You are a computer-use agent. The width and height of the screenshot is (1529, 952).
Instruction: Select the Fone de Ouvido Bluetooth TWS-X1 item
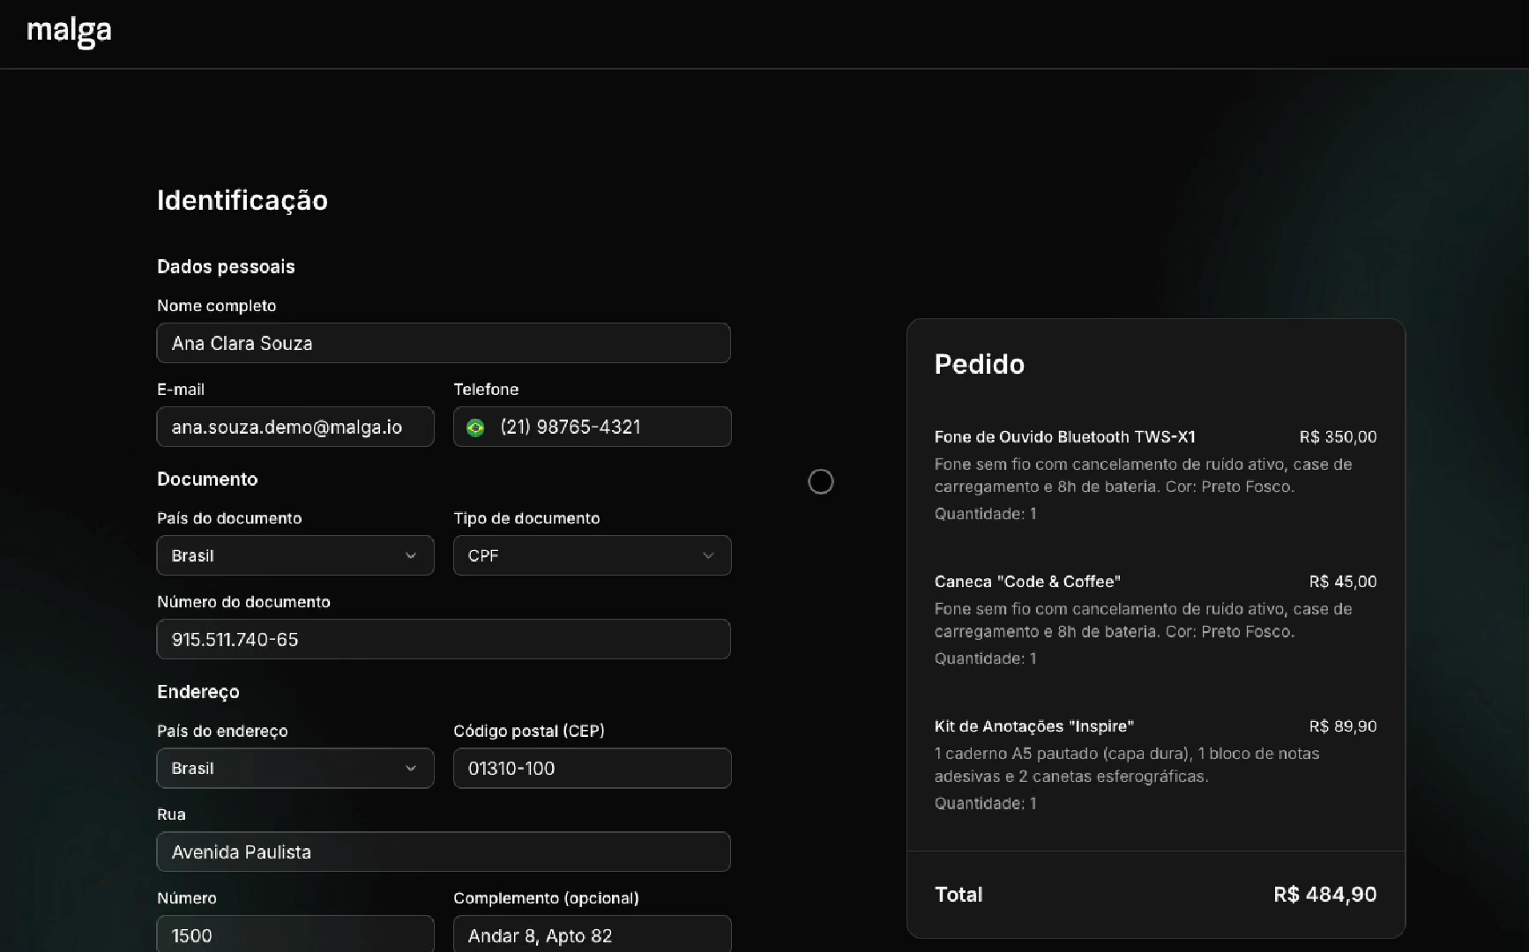pyautogui.click(x=1064, y=436)
